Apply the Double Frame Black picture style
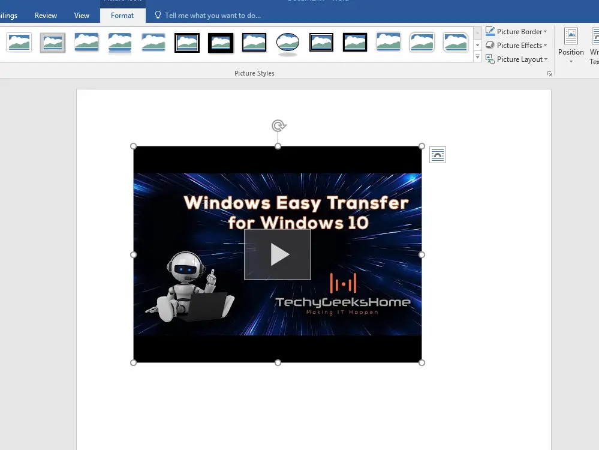 187,43
